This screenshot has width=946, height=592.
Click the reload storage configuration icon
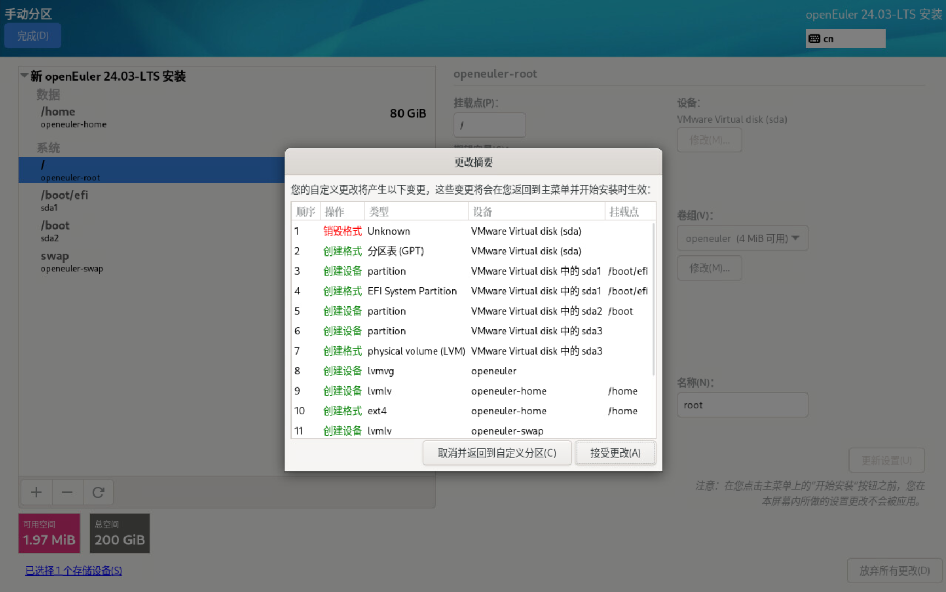[98, 492]
